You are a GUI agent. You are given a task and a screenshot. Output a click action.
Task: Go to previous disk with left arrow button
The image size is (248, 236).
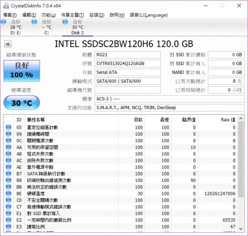[8, 44]
